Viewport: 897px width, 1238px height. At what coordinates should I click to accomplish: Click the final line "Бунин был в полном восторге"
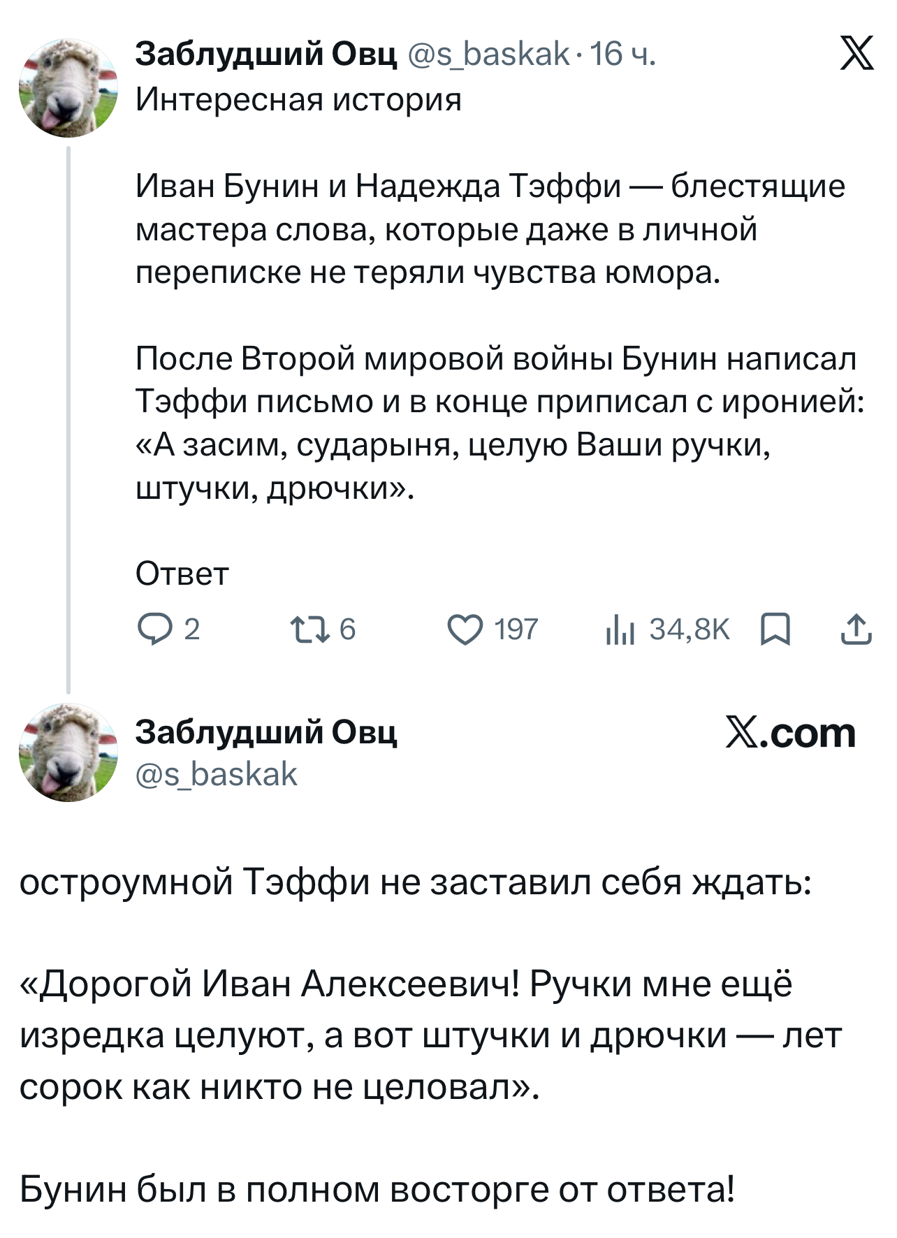[377, 1188]
